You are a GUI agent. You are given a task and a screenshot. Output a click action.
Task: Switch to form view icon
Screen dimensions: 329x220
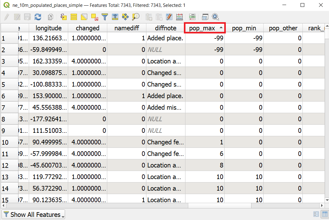[316, 214]
